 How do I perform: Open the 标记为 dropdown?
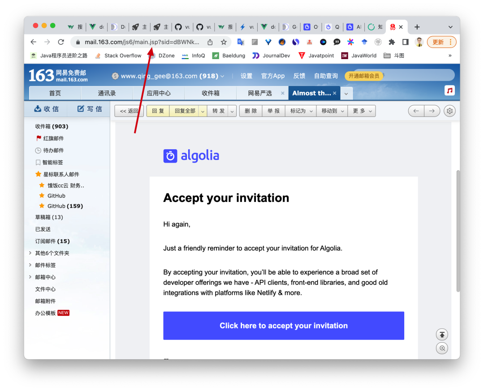pos(301,111)
